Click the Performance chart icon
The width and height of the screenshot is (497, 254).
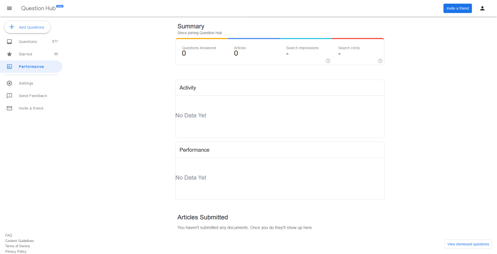click(x=10, y=66)
